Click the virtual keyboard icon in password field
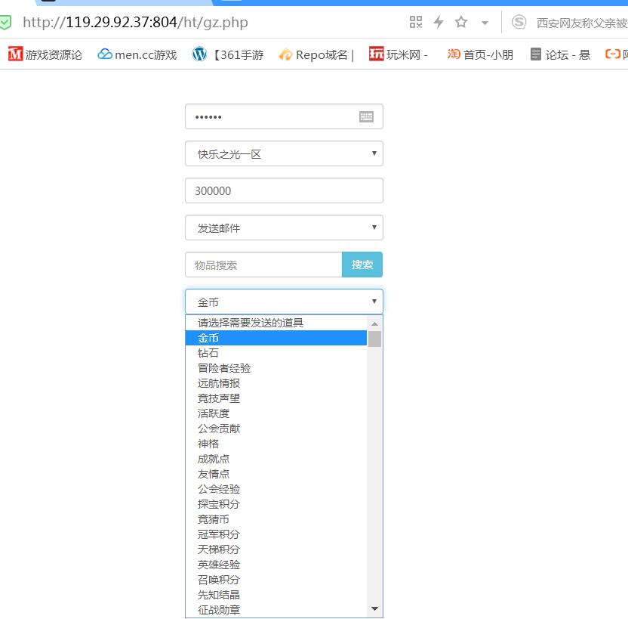The width and height of the screenshot is (628, 619). pyautogui.click(x=366, y=116)
